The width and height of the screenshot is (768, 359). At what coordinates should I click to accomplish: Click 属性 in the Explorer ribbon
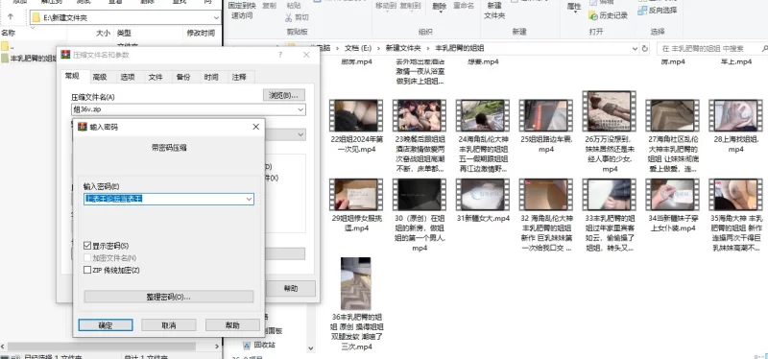pyautogui.click(x=574, y=7)
